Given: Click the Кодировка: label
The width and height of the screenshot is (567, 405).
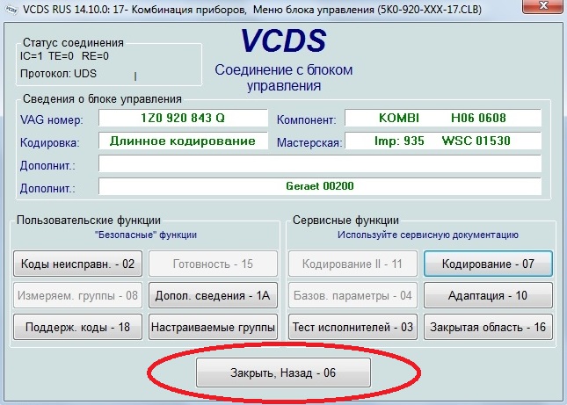Looking at the screenshot, I should 49,142.
